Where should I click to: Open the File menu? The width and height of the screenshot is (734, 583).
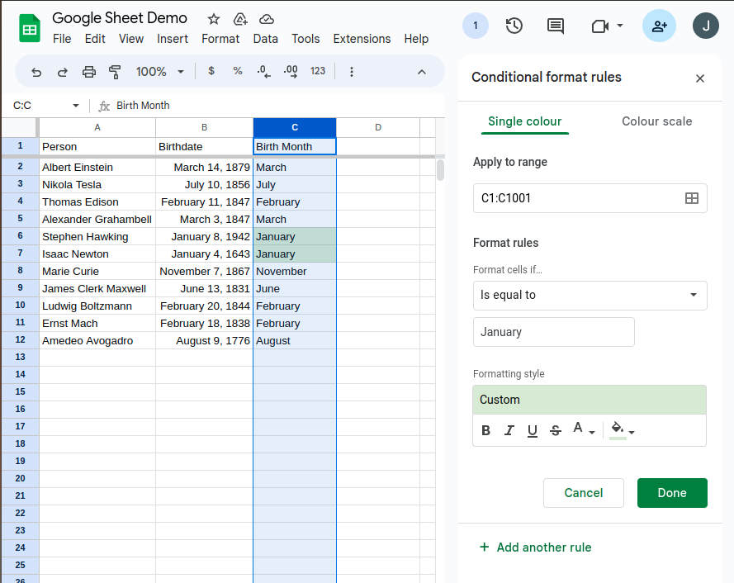pos(62,39)
